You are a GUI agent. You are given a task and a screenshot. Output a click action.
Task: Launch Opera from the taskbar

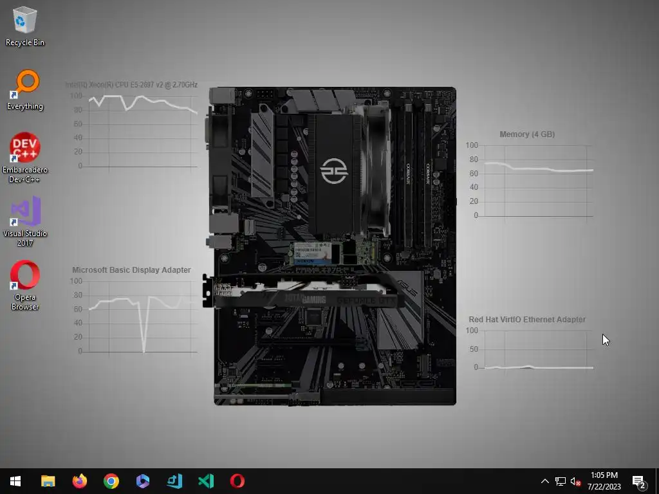coord(237,481)
